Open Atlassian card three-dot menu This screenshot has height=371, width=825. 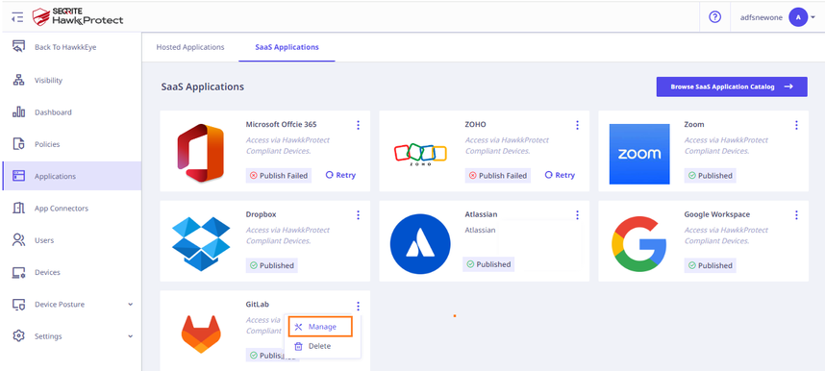577,214
